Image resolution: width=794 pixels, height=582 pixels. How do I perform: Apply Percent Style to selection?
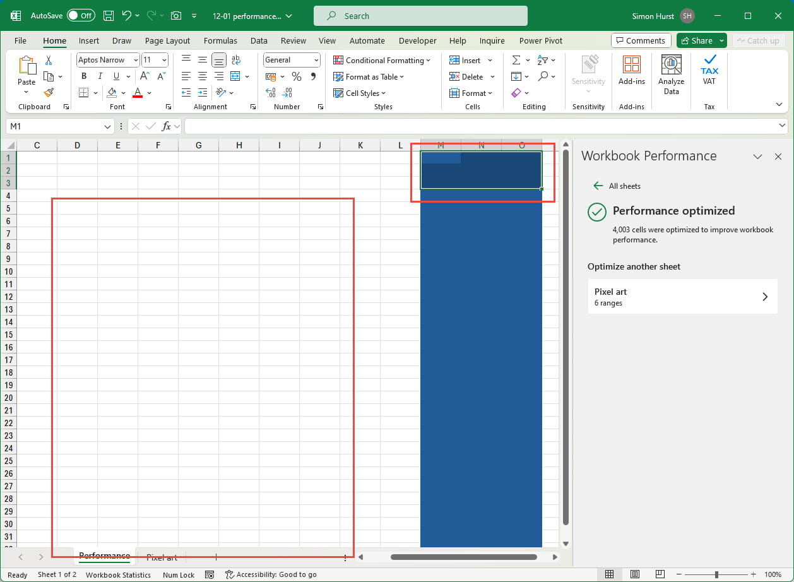pos(296,76)
